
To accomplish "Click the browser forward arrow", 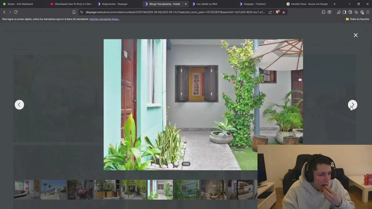I will tap(10, 12).
